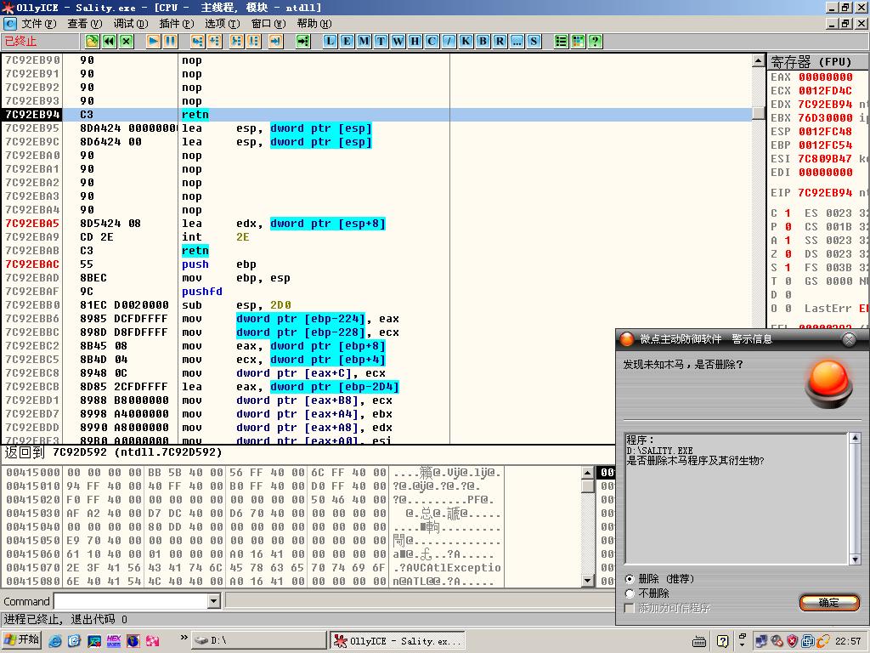
Task: Check the 添加为可信程序 checkbox
Action: click(x=630, y=608)
